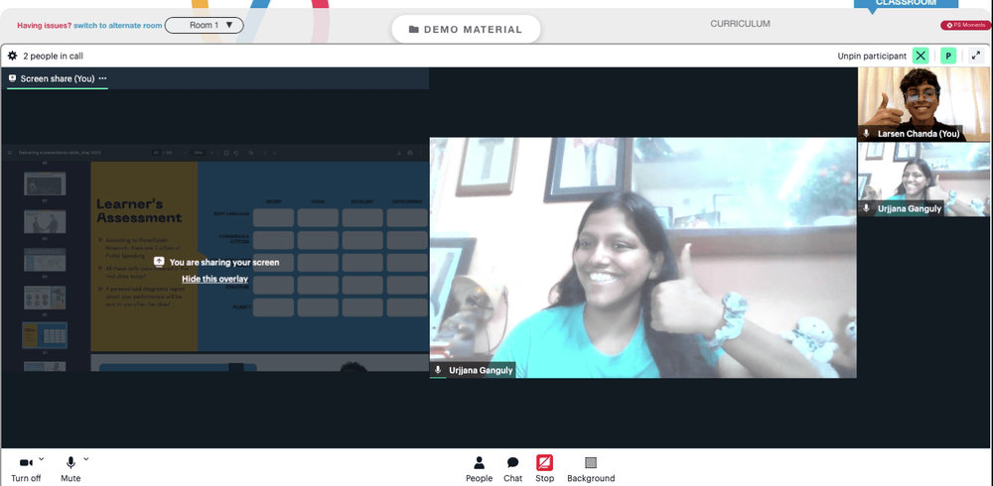The width and height of the screenshot is (993, 486).
Task: Click Urjjana Ganguly microphone icon on main video
Action: click(x=438, y=370)
